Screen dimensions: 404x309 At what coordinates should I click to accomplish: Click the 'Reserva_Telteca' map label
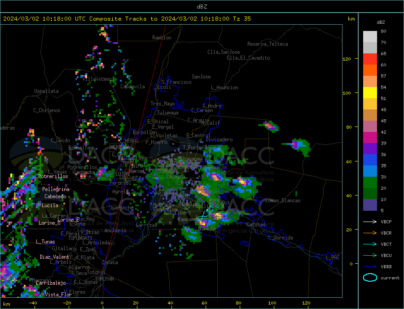(x=268, y=44)
